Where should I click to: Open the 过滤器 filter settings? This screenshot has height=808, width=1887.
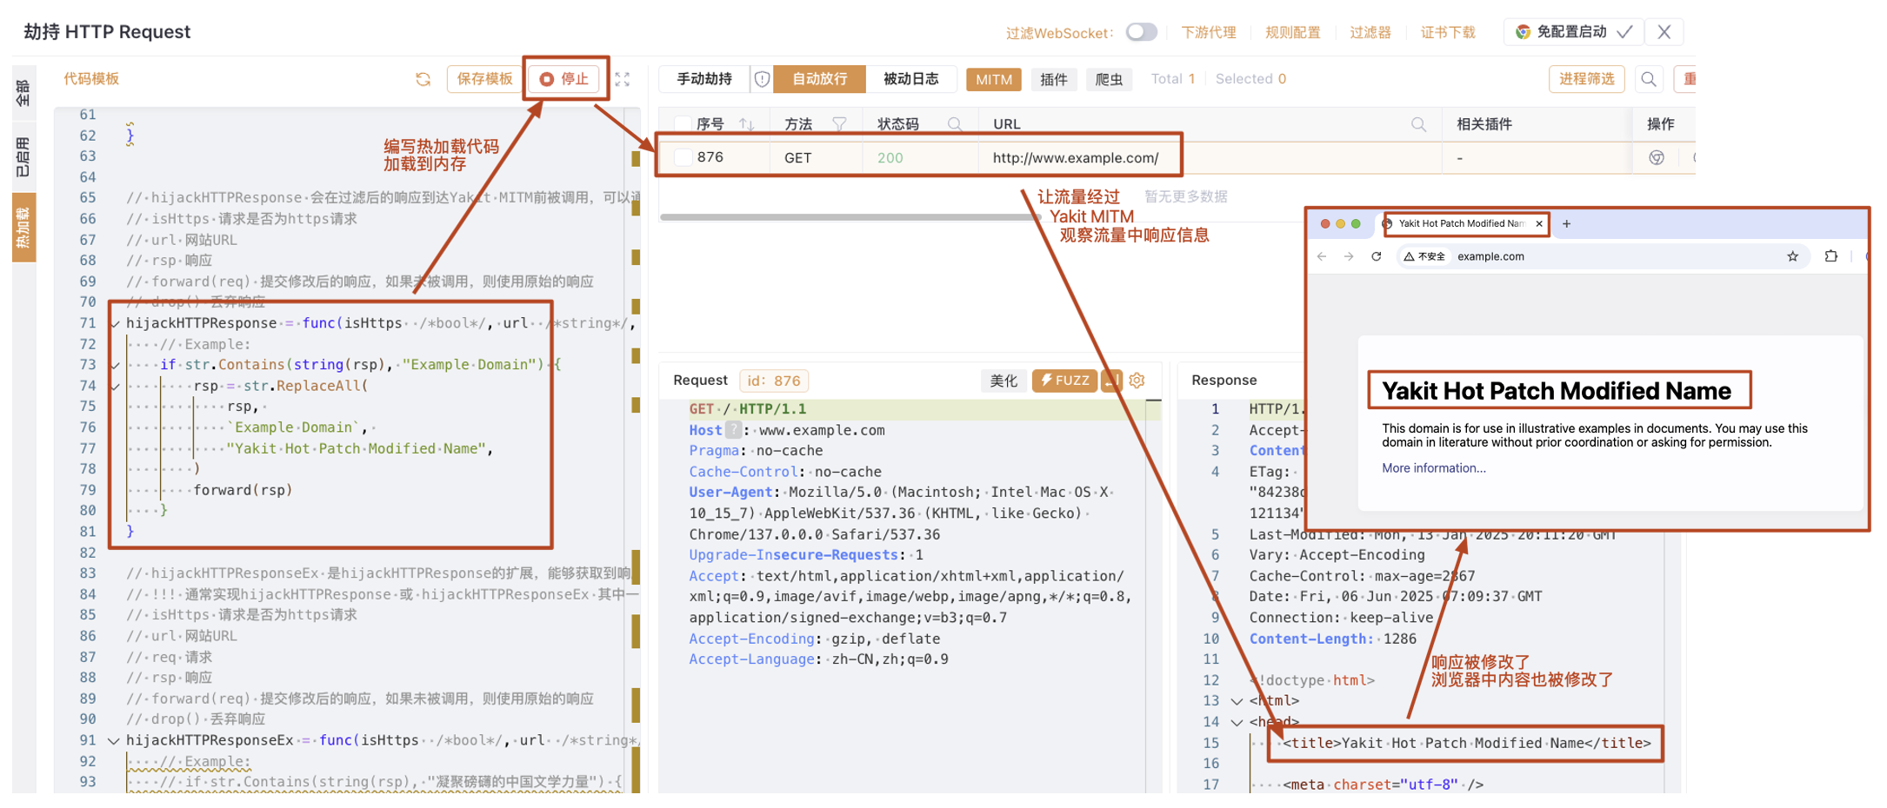1370,32
